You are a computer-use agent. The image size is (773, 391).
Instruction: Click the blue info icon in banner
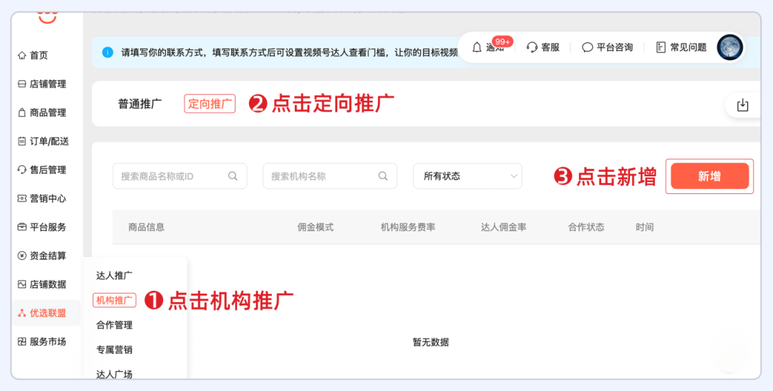coord(107,52)
